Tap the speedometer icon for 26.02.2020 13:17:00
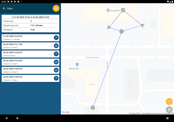 click(x=56, y=46)
